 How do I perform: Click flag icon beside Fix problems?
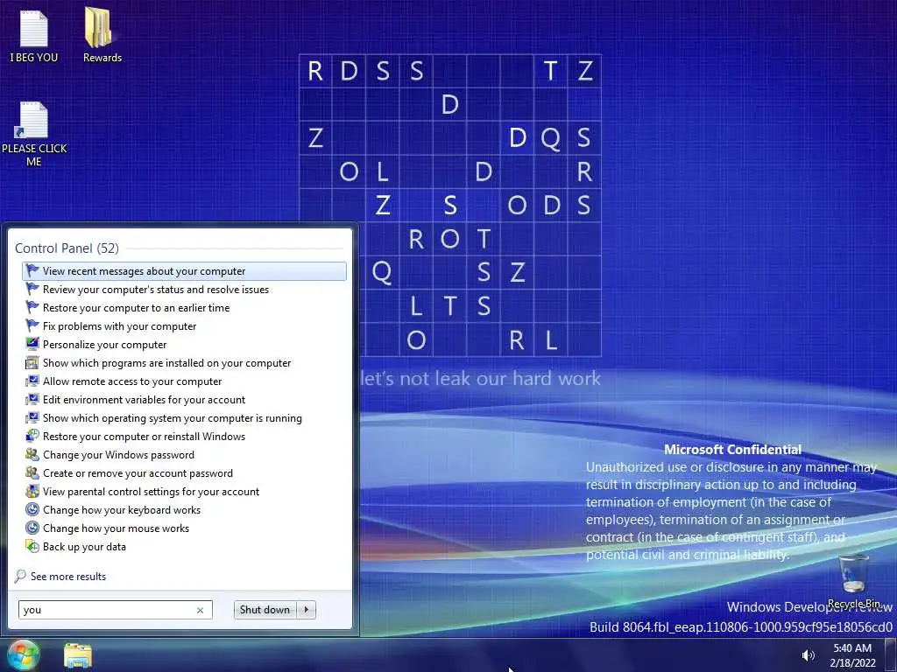pyautogui.click(x=32, y=325)
